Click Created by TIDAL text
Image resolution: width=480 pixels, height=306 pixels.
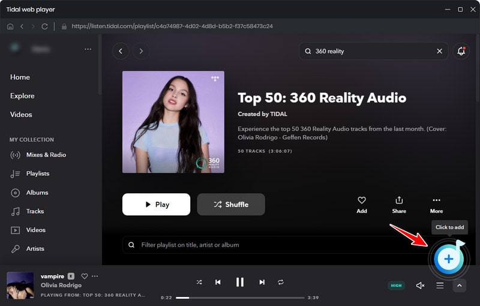[x=262, y=114]
